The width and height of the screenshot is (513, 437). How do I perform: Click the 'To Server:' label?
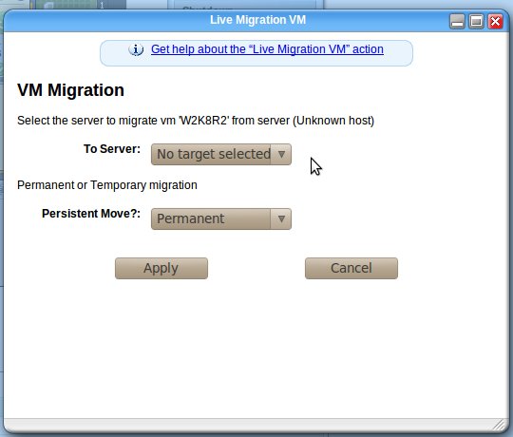[112, 149]
